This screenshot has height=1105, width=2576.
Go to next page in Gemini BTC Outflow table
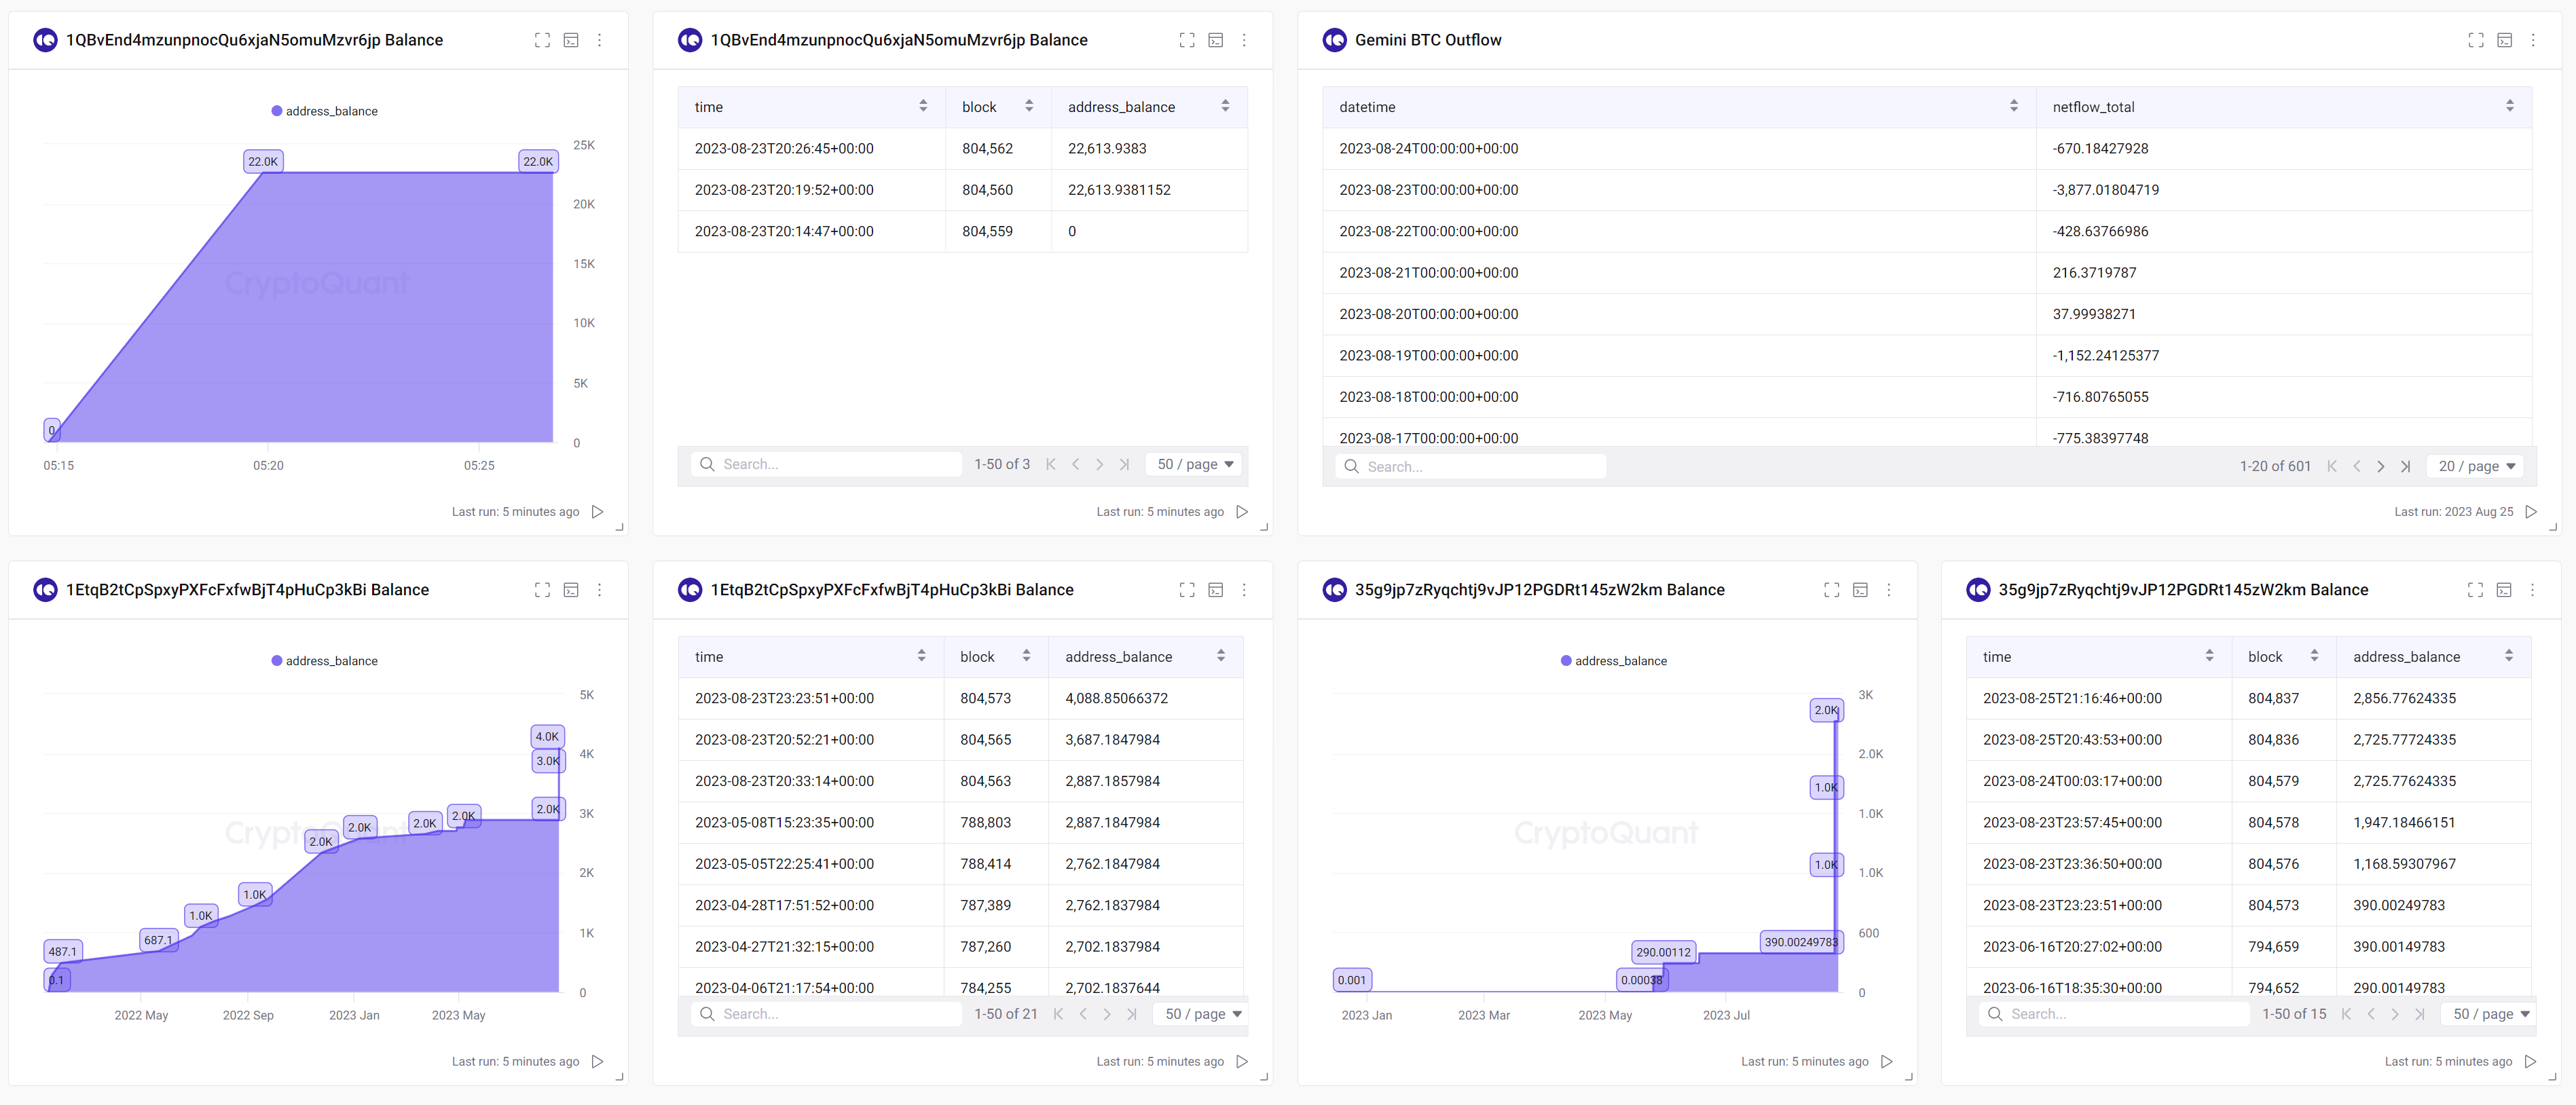(x=2381, y=466)
